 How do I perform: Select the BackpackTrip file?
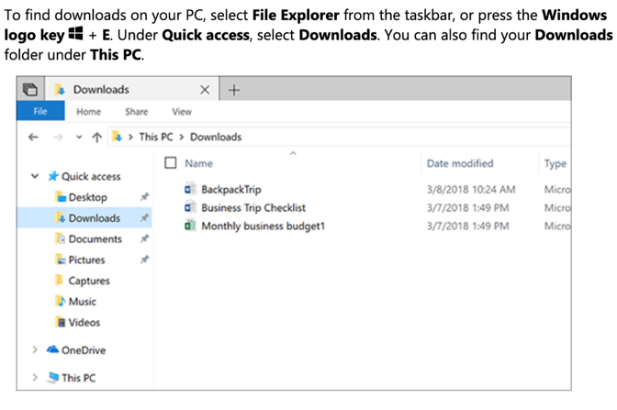pos(231,190)
